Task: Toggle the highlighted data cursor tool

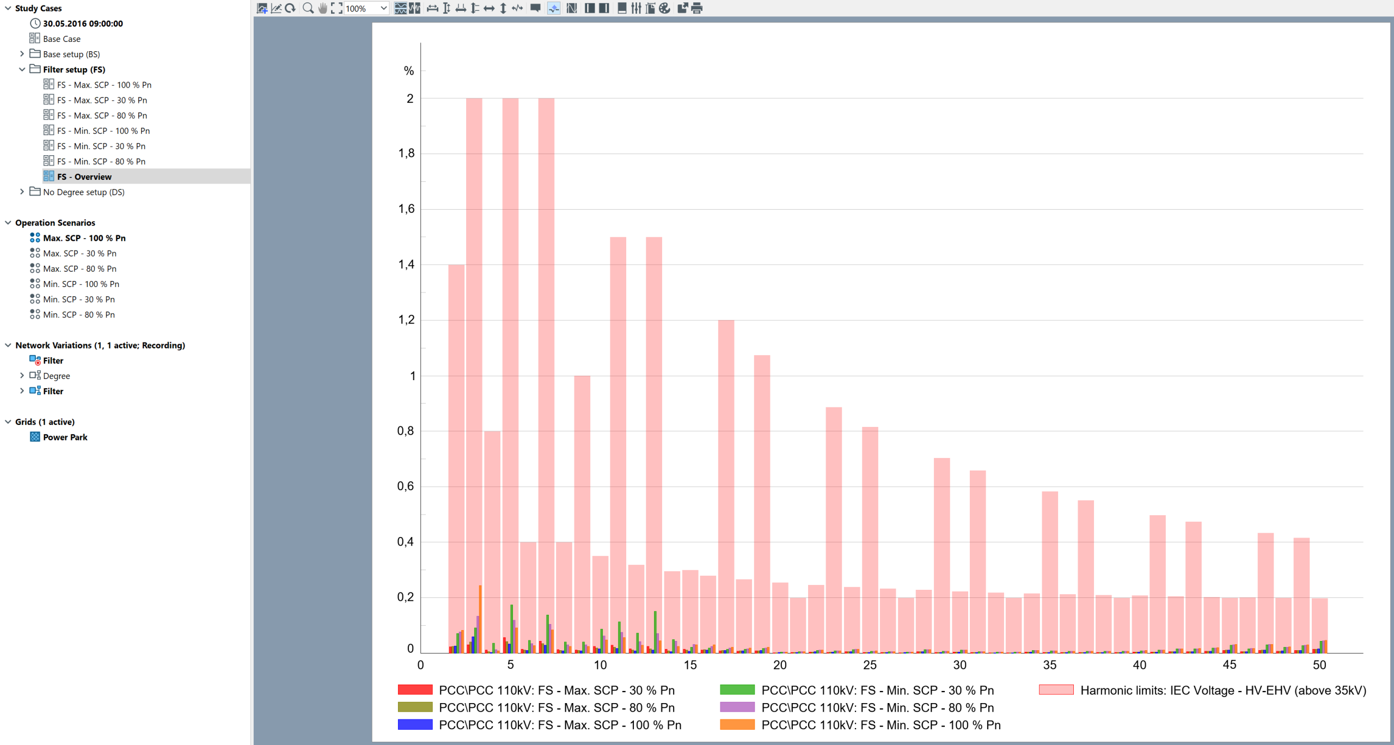Action: pyautogui.click(x=554, y=8)
